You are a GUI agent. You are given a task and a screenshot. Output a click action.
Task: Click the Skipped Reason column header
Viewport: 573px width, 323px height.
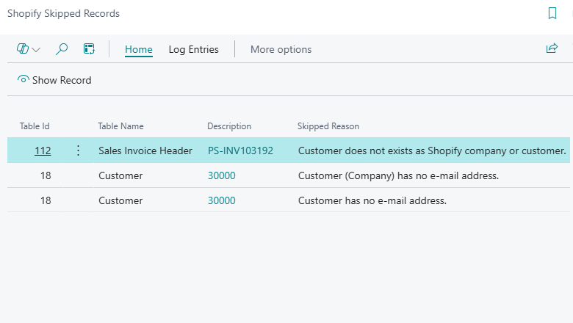328,126
